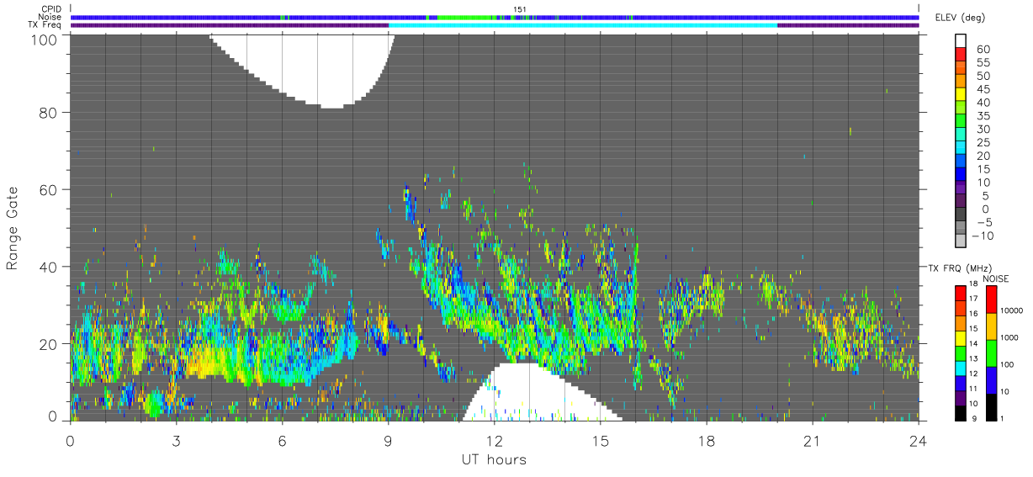Click the '30' label on ELEV color bar

pyautogui.click(x=982, y=130)
